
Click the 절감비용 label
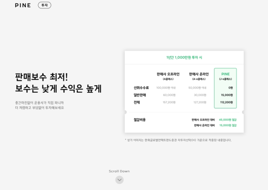(x=140, y=120)
